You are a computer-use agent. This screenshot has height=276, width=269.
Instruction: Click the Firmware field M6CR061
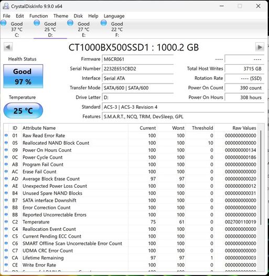pos(138,59)
